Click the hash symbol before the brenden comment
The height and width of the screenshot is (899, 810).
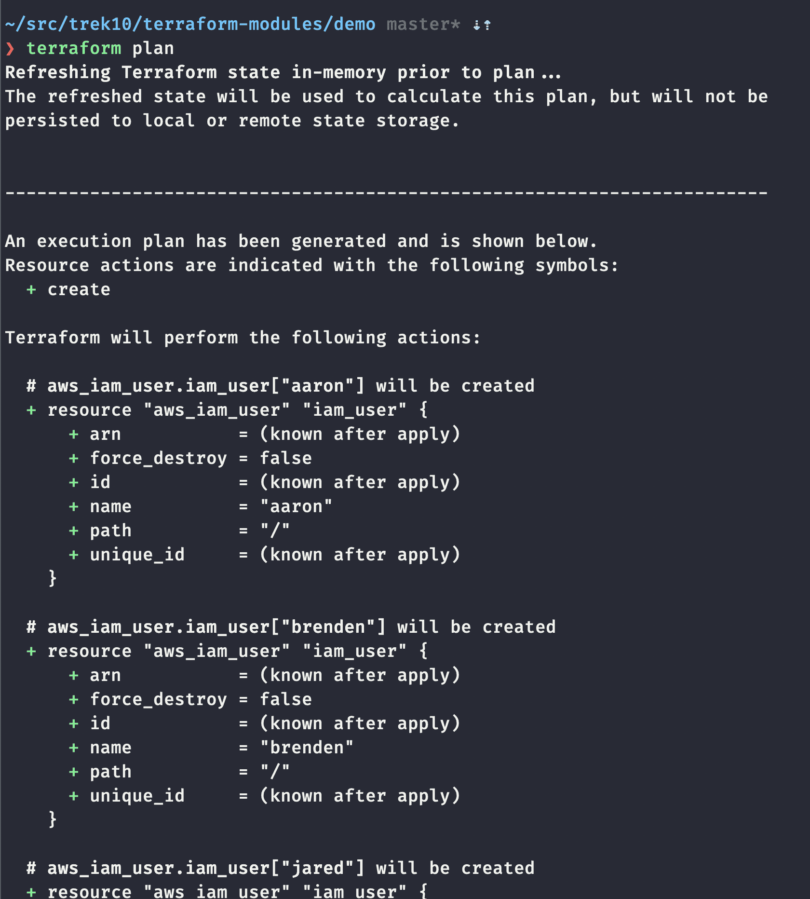(x=31, y=627)
